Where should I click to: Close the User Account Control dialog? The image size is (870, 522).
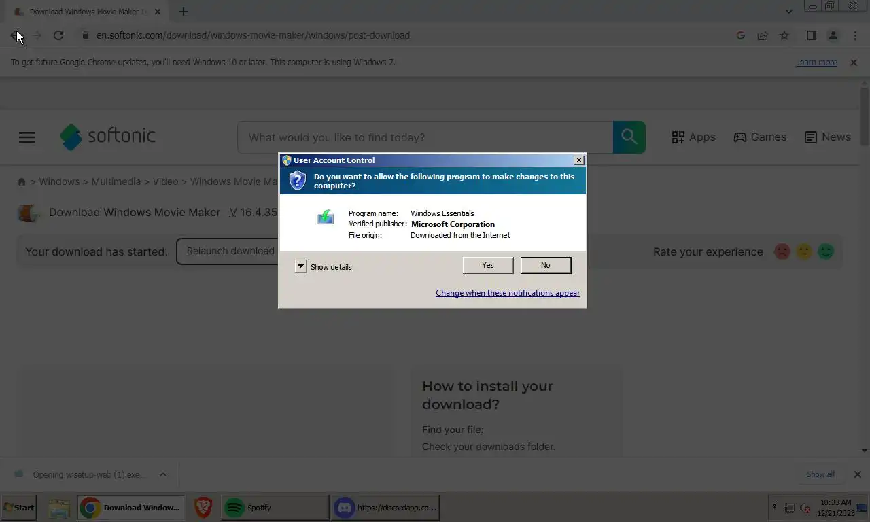[578, 160]
